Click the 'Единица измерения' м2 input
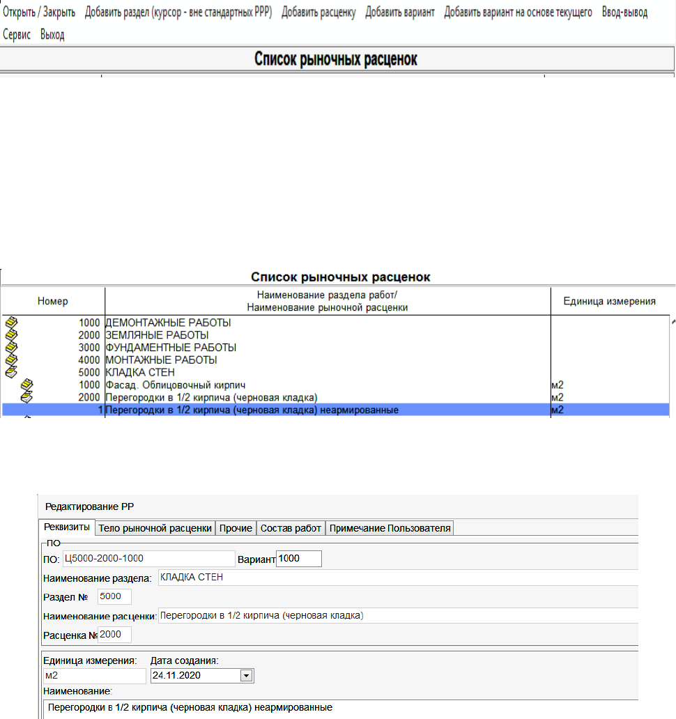This screenshot has width=676, height=719. [95, 676]
